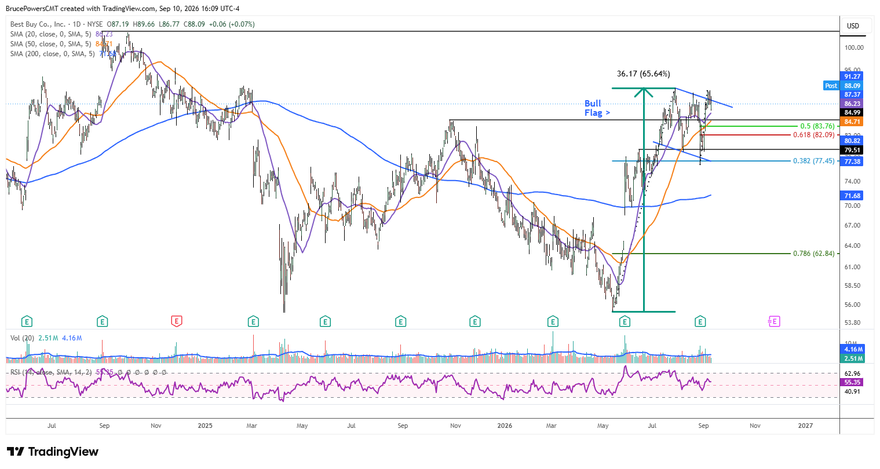Open the earnings marker below Sep 2026
This screenshot has width=880, height=469.
[700, 321]
